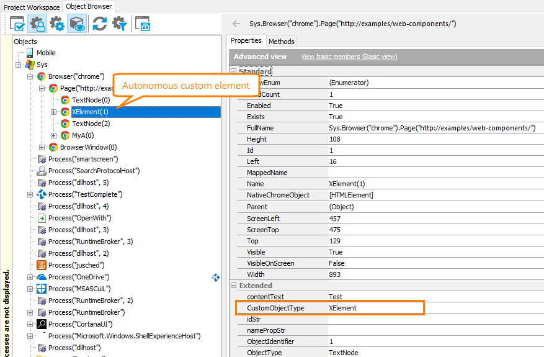Click the OneDrive cloud process icon
The image size is (544, 357).
(x=42, y=277)
